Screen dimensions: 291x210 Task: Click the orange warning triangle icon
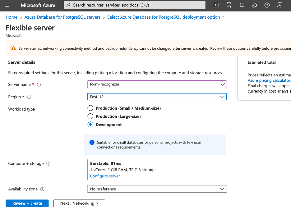14,48
